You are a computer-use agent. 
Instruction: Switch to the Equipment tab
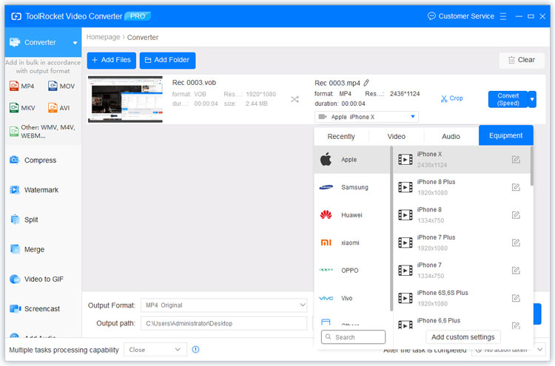point(506,135)
